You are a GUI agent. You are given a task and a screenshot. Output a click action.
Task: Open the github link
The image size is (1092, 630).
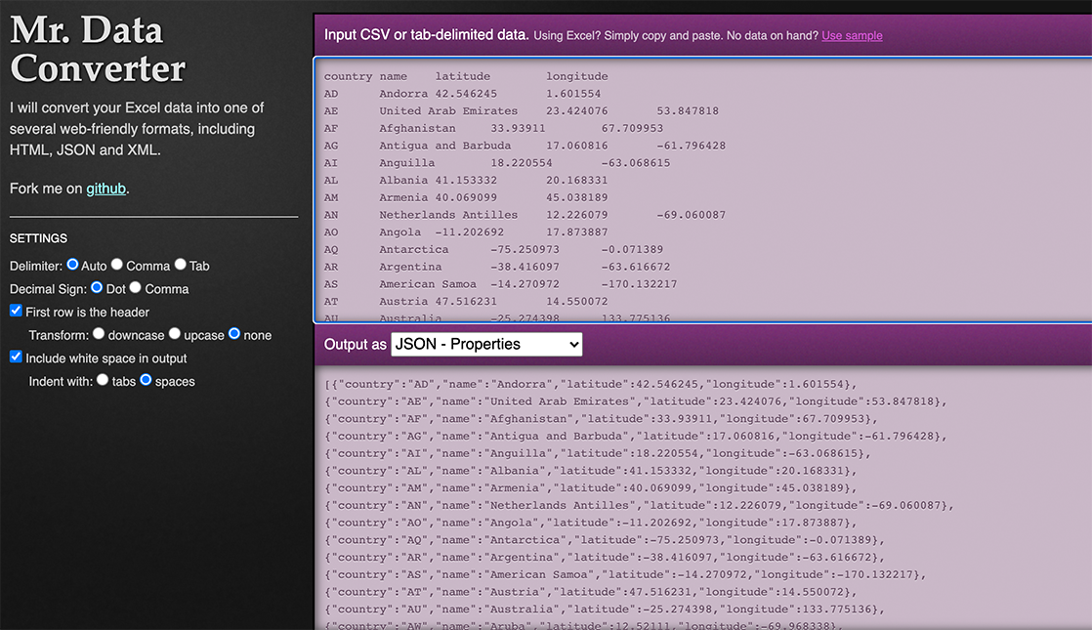pos(105,189)
